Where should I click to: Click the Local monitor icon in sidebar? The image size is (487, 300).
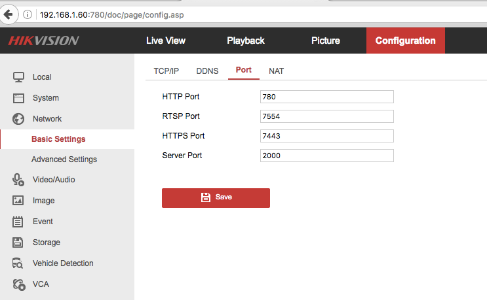[x=18, y=77]
